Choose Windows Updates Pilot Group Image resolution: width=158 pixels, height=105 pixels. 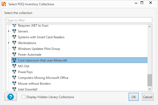point(39,49)
